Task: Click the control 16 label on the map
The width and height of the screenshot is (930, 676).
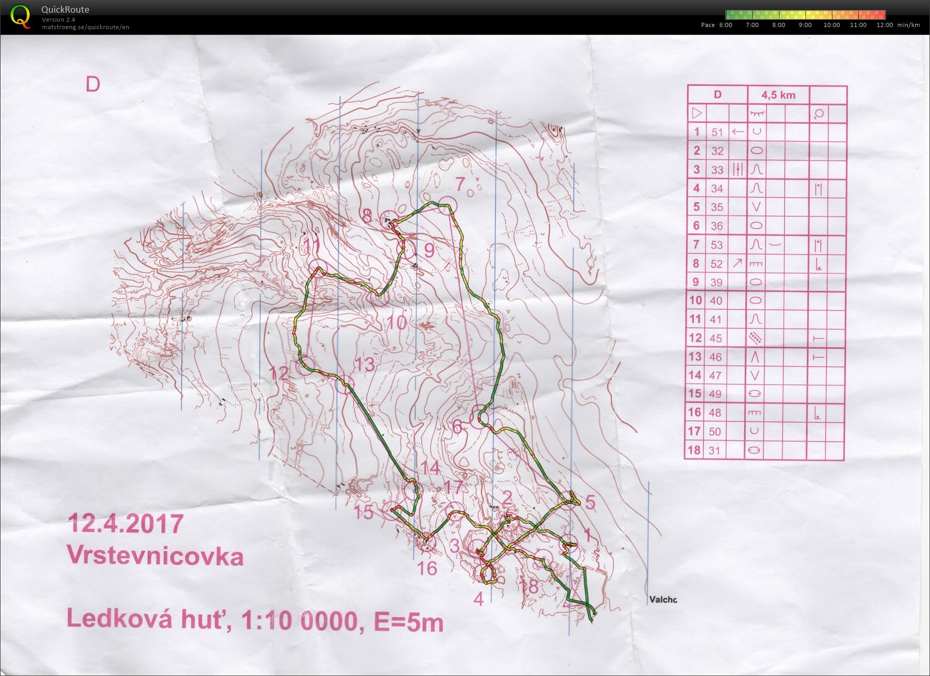Action: click(x=427, y=568)
